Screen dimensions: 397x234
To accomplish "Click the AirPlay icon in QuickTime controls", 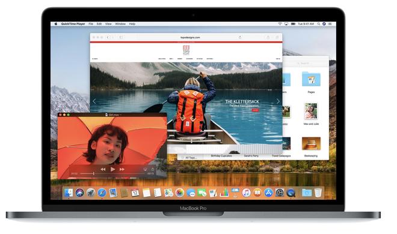I will (x=146, y=169).
